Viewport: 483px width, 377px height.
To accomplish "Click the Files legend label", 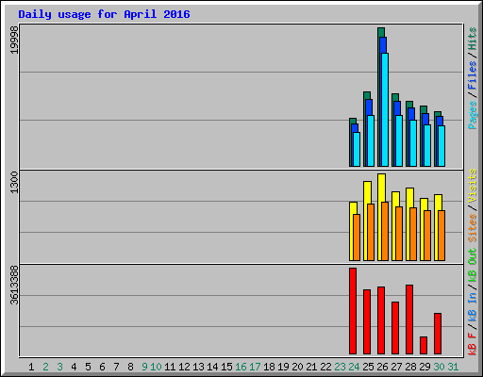I will click(472, 75).
